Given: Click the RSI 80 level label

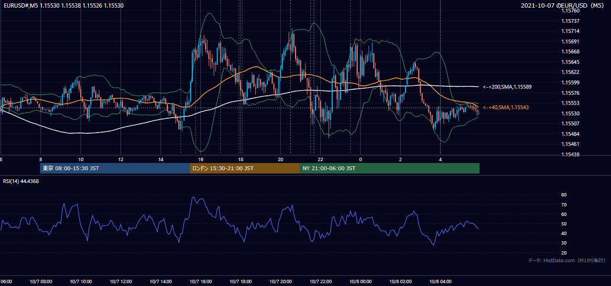Looking at the screenshot, I should [x=564, y=195].
